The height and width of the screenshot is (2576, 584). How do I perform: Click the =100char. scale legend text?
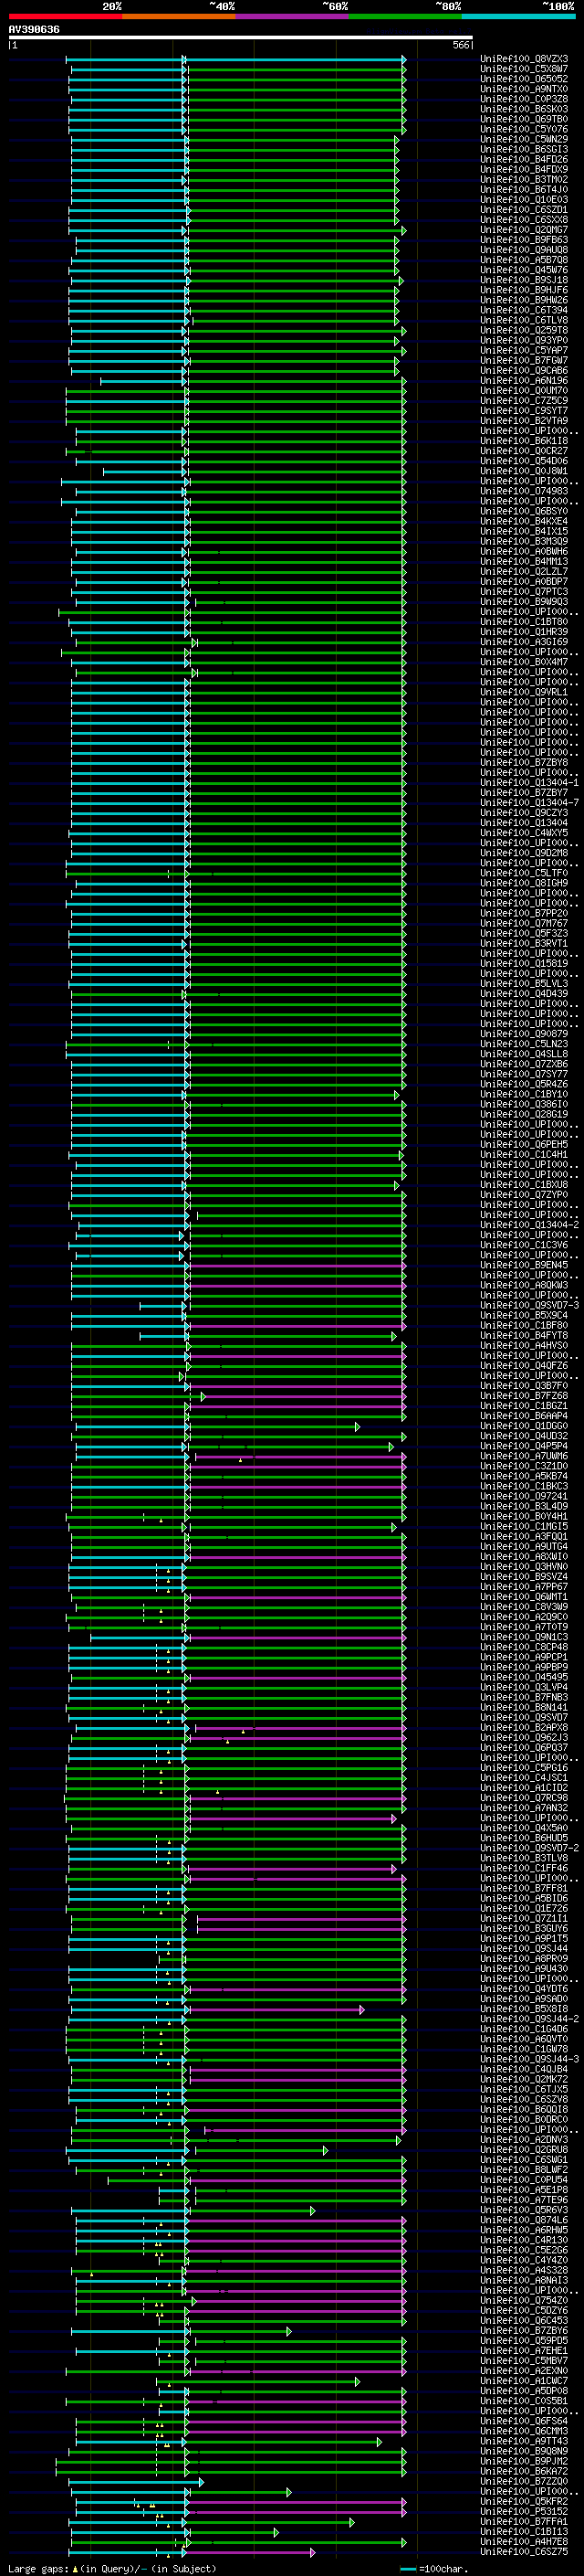coord(443,2569)
